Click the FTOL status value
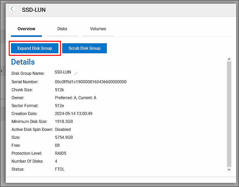Viewport: 239px width, 187px height. click(60, 169)
